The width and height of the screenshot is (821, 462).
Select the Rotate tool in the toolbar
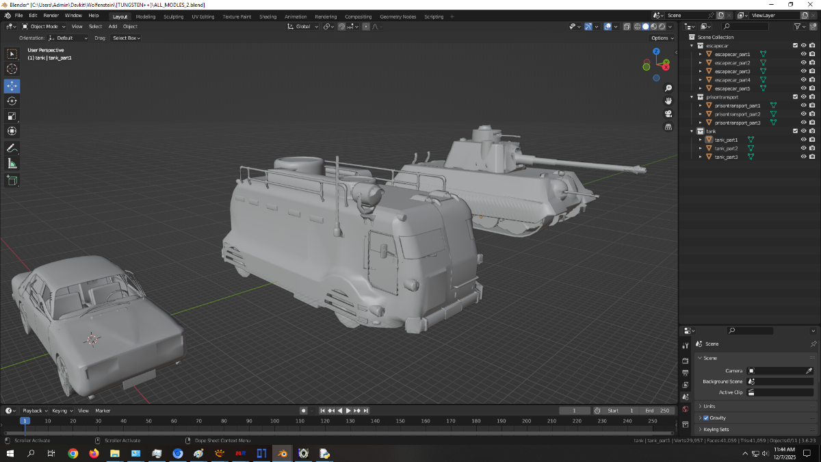12,101
